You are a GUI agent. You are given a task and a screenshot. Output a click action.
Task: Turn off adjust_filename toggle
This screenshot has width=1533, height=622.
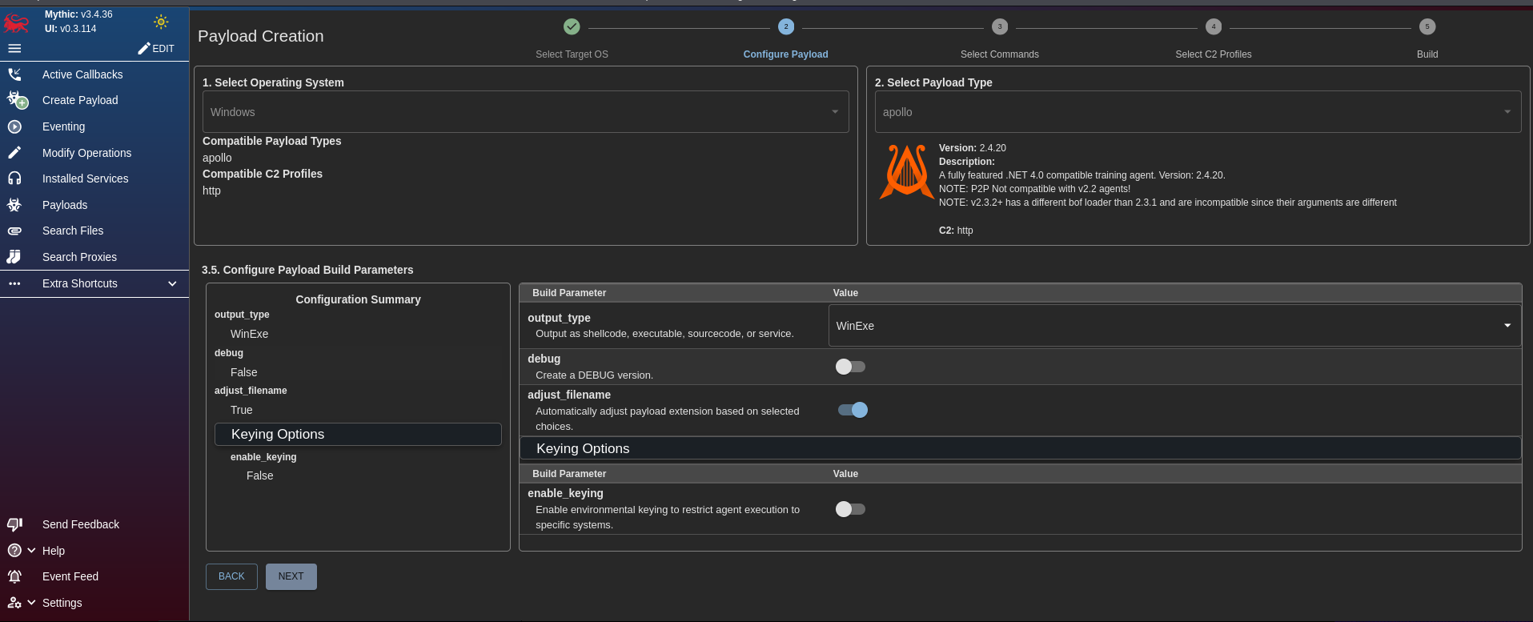pyautogui.click(x=853, y=410)
